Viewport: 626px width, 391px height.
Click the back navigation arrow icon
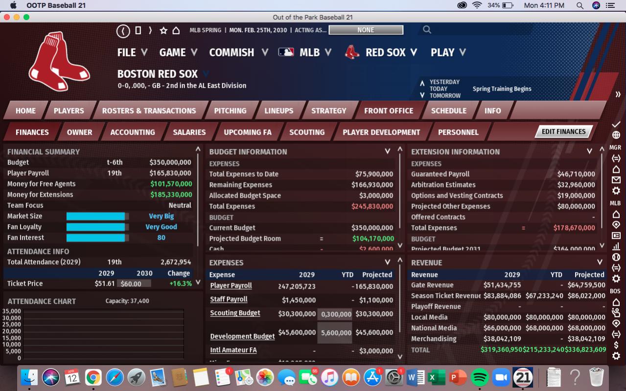point(123,31)
